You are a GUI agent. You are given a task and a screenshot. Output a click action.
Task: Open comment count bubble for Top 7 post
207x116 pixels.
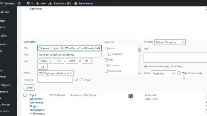(x=131, y=96)
